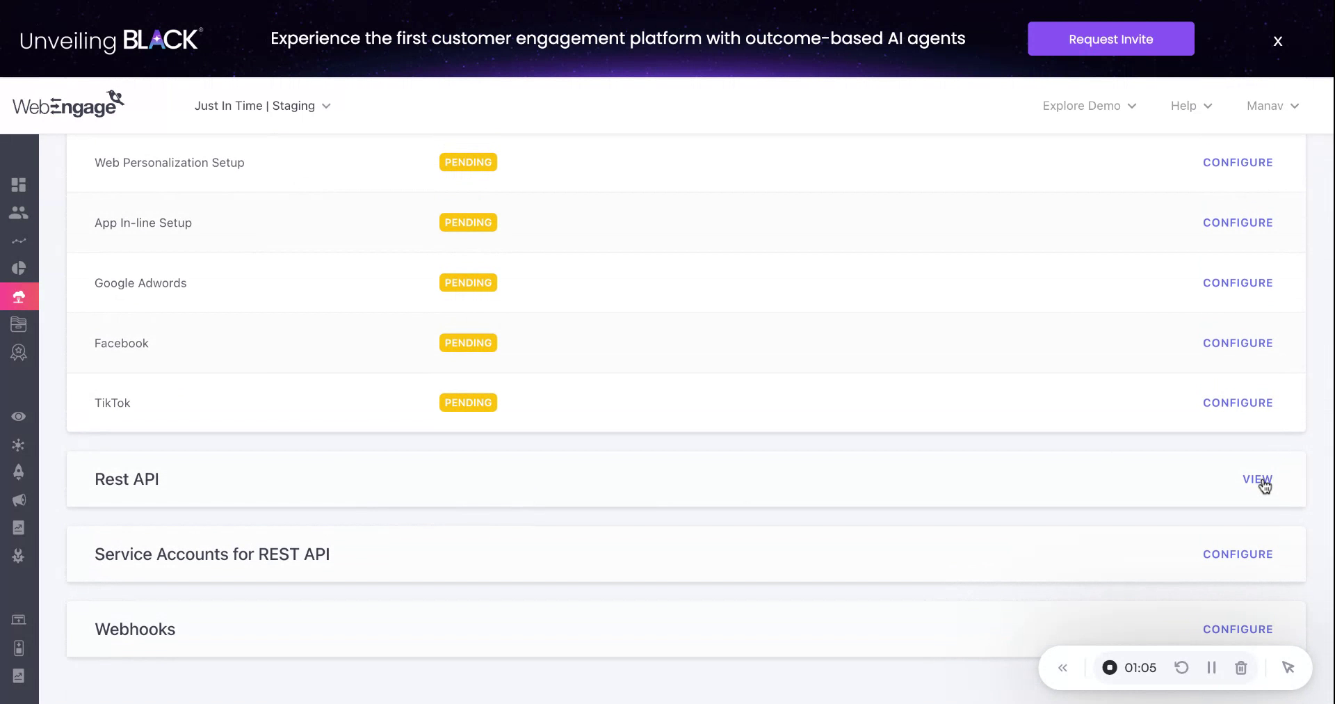Open the Manav account menu

click(1272, 106)
